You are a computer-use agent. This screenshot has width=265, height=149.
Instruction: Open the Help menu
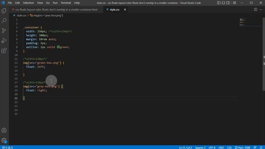coord(77,3)
